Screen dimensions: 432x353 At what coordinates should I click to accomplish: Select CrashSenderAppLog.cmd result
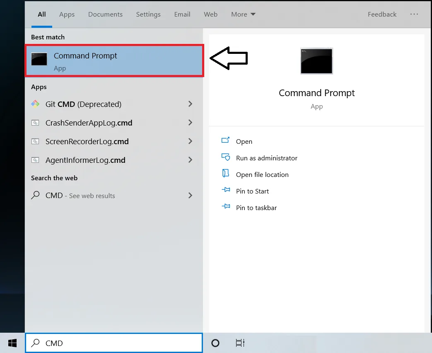(x=114, y=123)
